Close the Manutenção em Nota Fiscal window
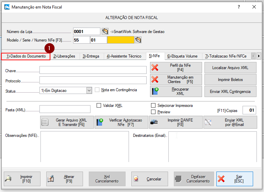Viewport: 264px width, 192px height. click(x=254, y=7)
